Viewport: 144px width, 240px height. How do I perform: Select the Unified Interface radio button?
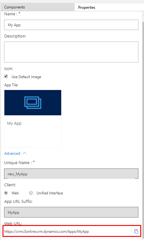(x=31, y=193)
